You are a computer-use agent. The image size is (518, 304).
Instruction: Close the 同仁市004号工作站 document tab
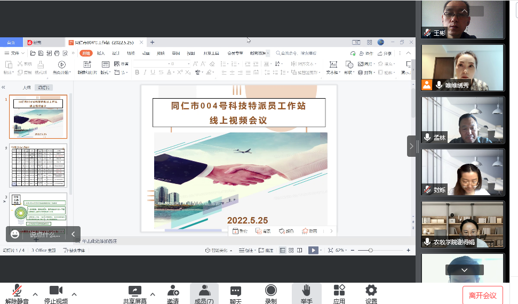(141, 42)
